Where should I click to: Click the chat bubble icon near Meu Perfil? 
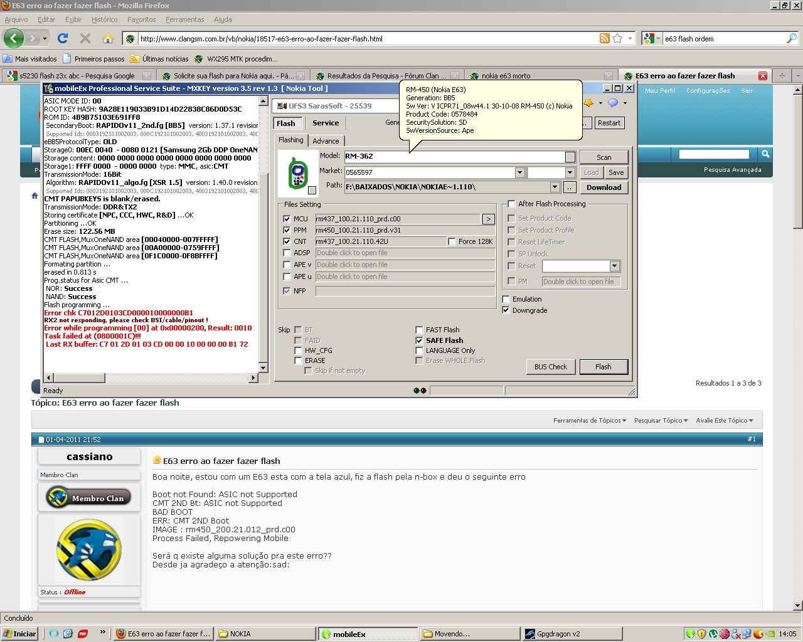613,102
